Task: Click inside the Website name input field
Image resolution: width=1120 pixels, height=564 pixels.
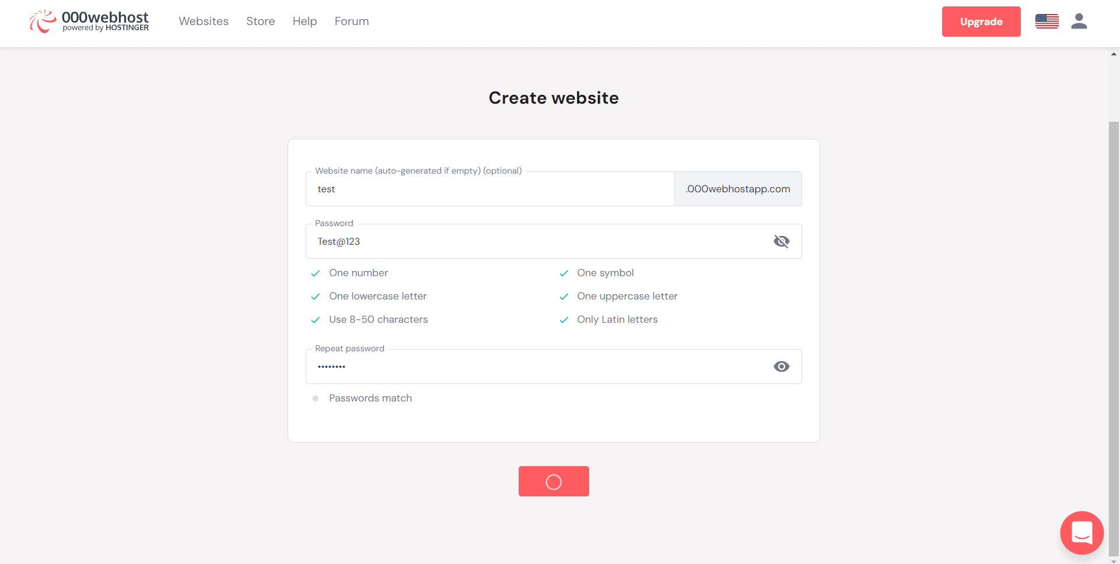Action: click(x=490, y=188)
